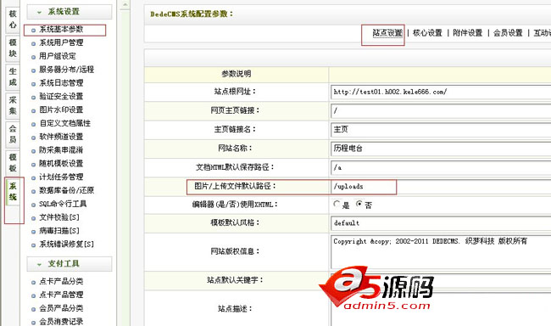Open 数据库备份/还原 entry
551x326 pixels.
[66, 190]
